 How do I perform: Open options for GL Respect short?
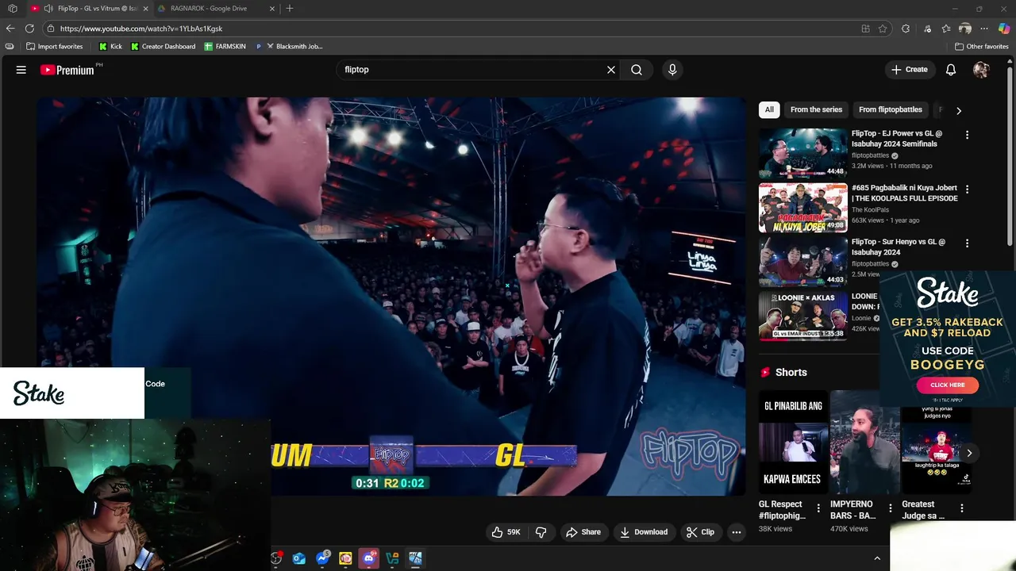pyautogui.click(x=818, y=508)
